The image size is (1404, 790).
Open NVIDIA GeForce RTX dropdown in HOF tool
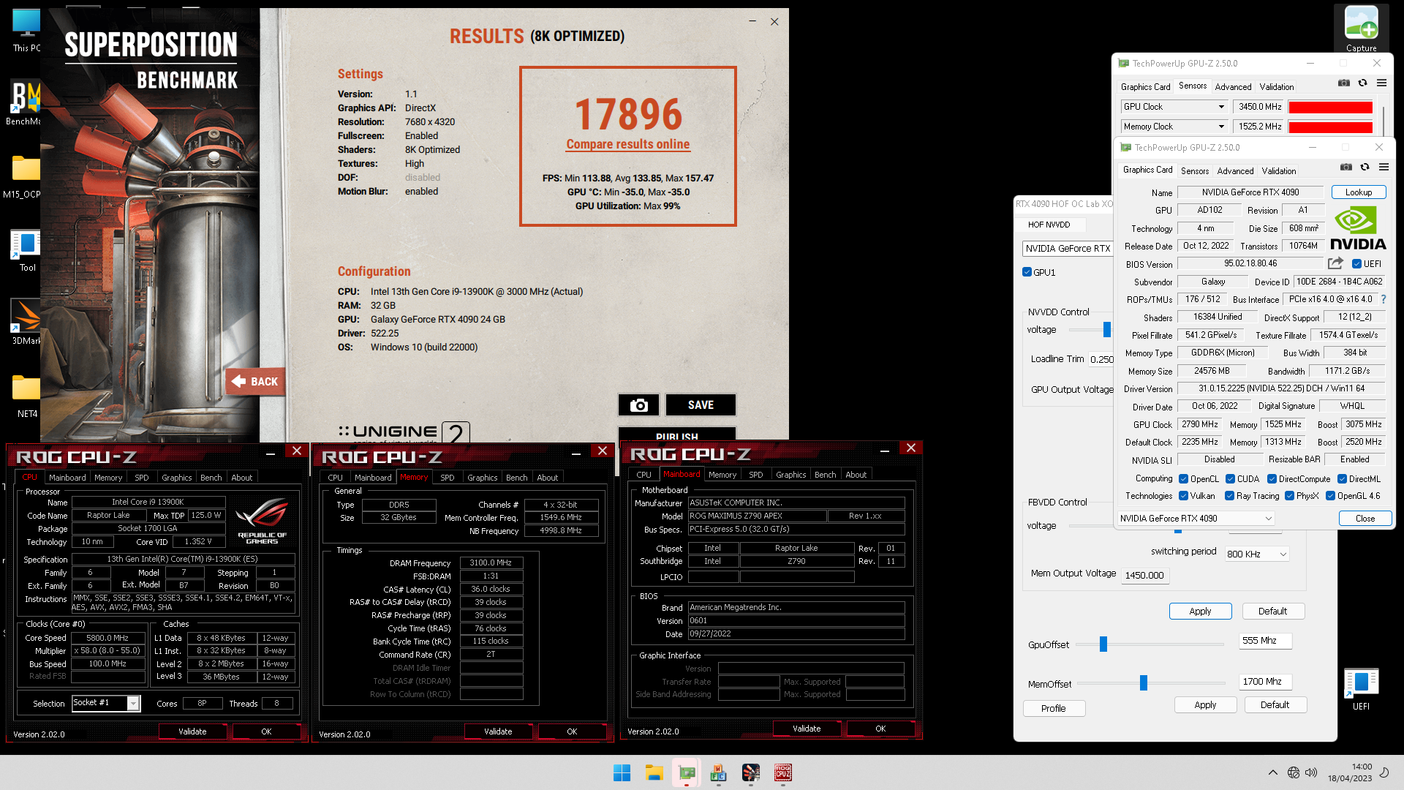pos(1067,249)
